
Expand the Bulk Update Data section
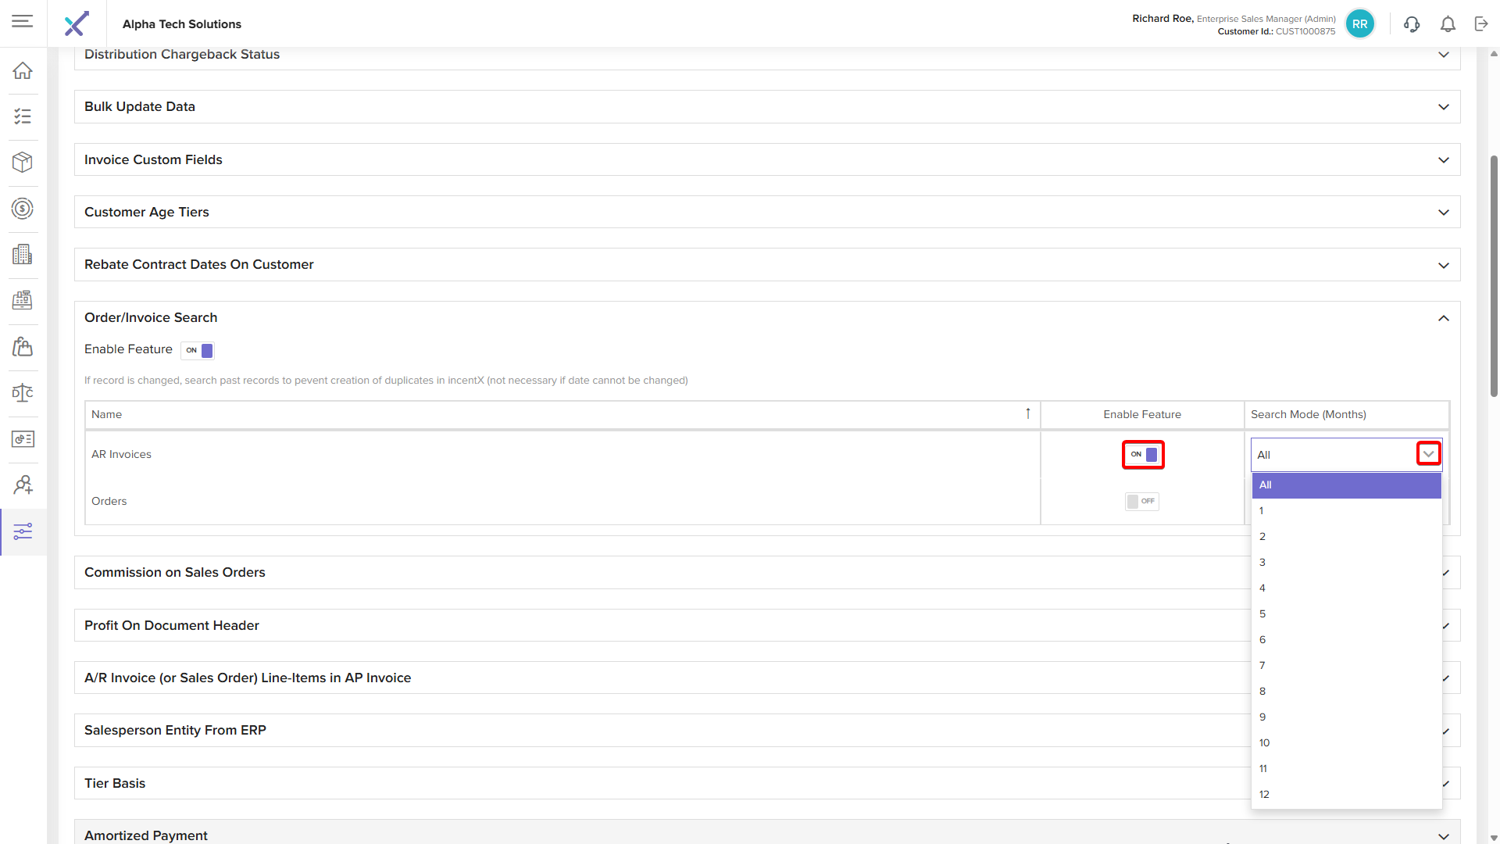pos(1443,107)
